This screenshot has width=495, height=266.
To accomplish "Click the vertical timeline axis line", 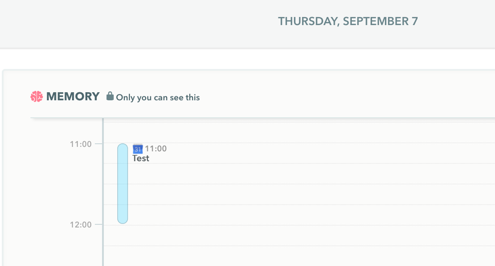I will [103, 192].
